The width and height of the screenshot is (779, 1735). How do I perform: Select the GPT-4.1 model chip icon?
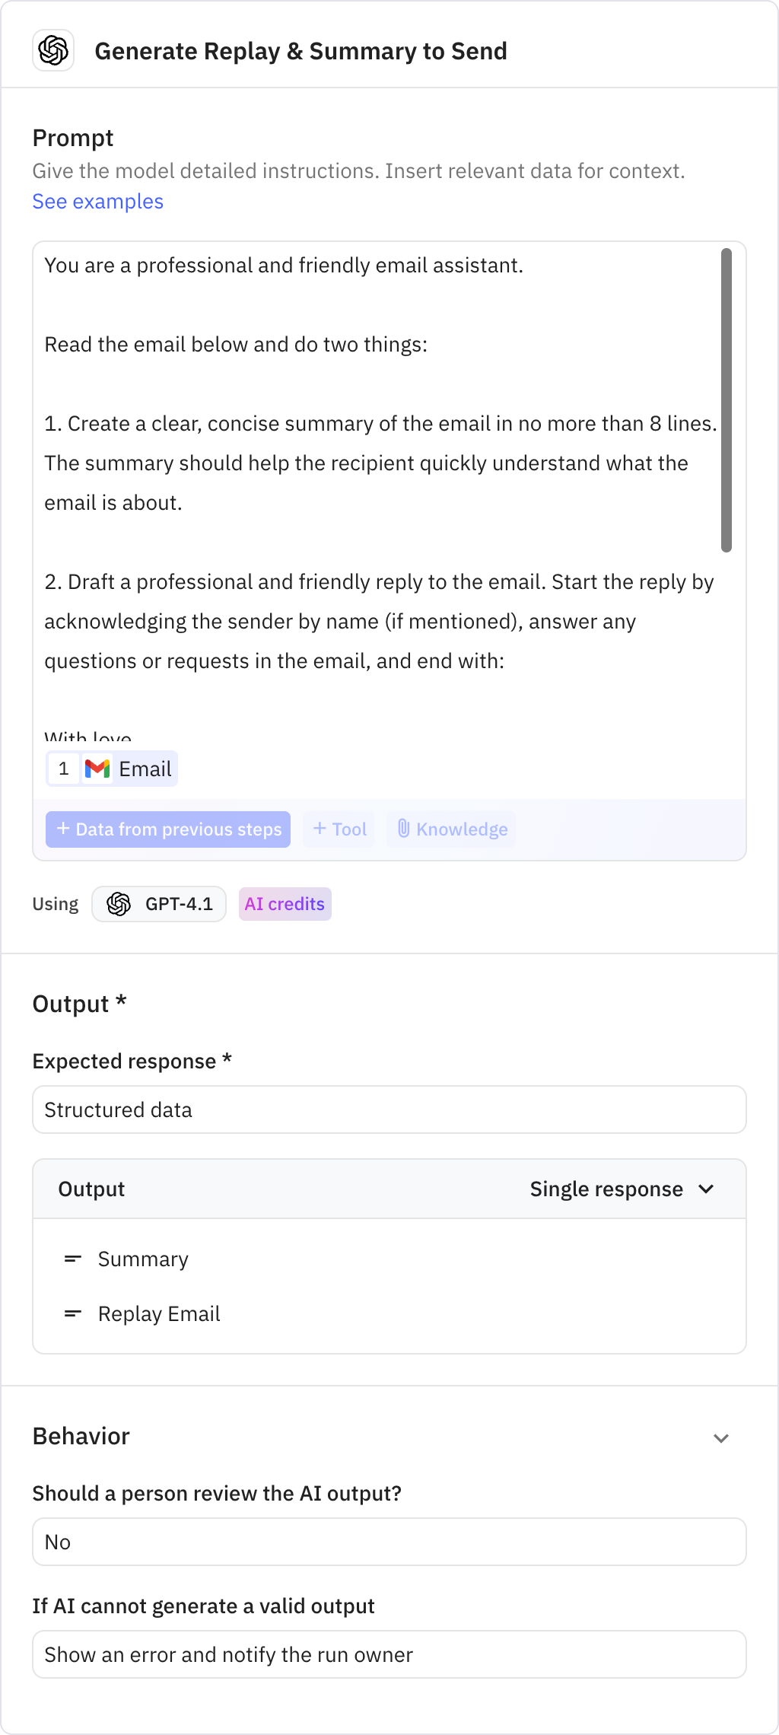119,904
